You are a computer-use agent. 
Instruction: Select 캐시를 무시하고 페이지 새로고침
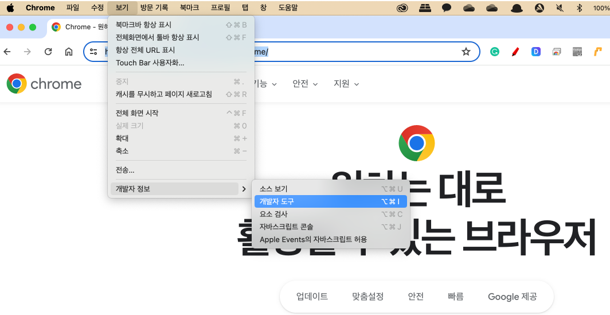pos(181,94)
